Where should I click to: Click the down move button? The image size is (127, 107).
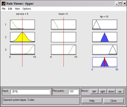coord(111,91)
